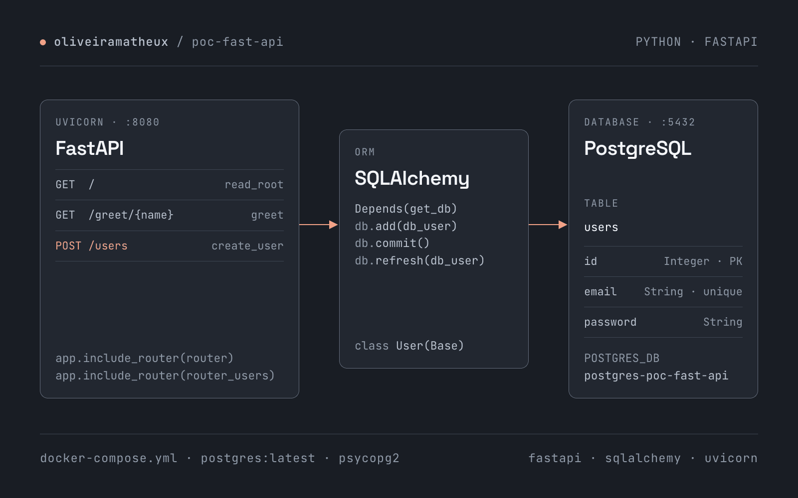Click the db.refresh(db_user) line
This screenshot has height=498, width=798.
pyautogui.click(x=420, y=260)
